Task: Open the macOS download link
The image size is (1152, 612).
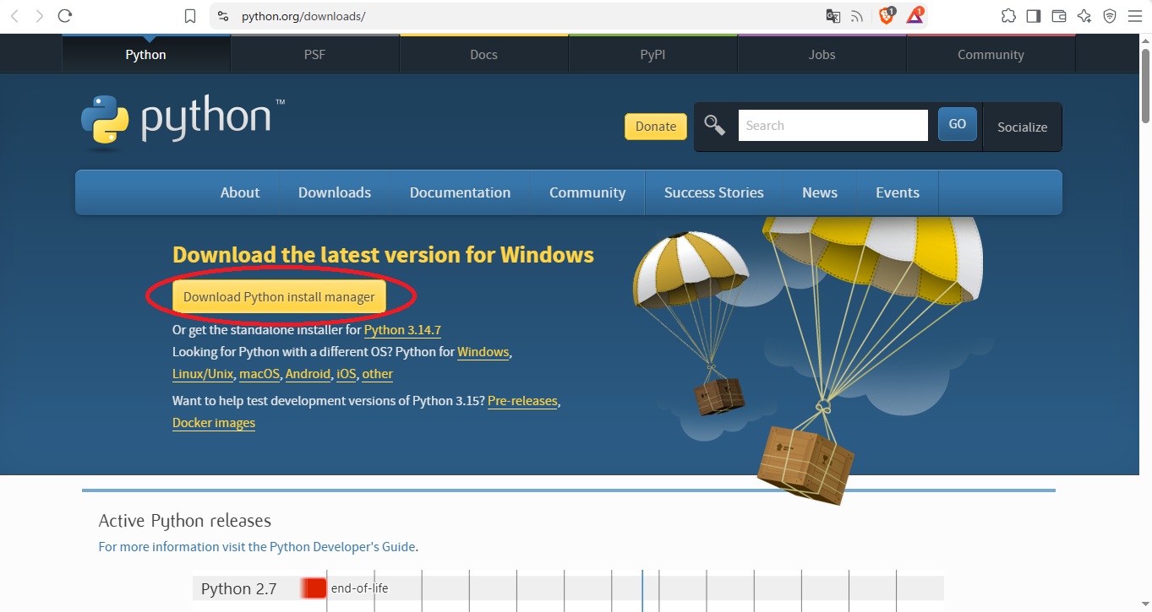Action: click(x=259, y=374)
